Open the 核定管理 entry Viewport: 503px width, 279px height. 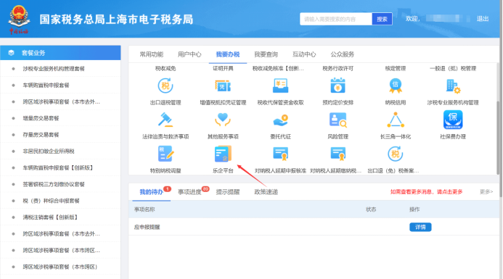(395, 69)
